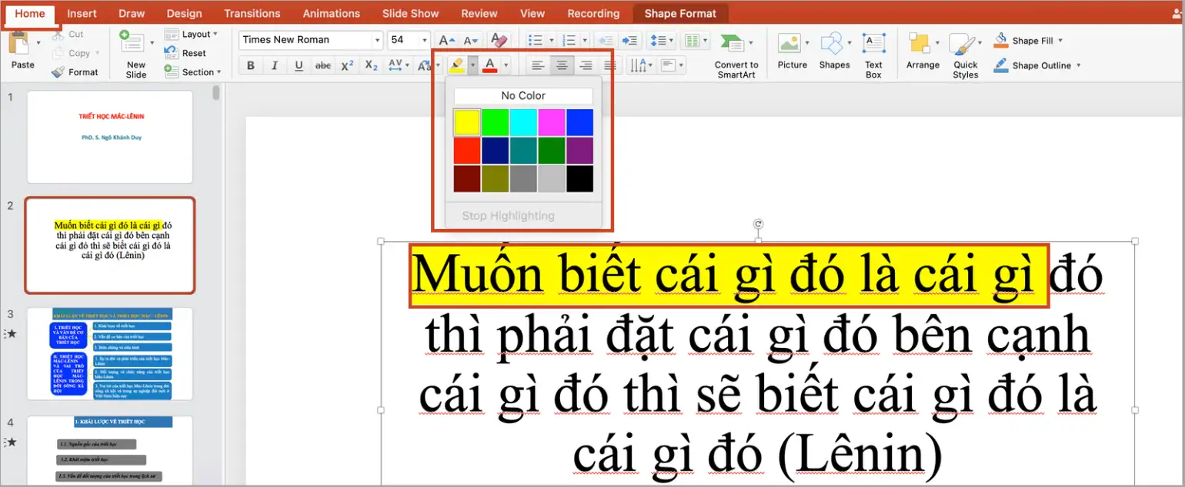Open the Transitions tab
The width and height of the screenshot is (1185, 487).
(x=252, y=13)
